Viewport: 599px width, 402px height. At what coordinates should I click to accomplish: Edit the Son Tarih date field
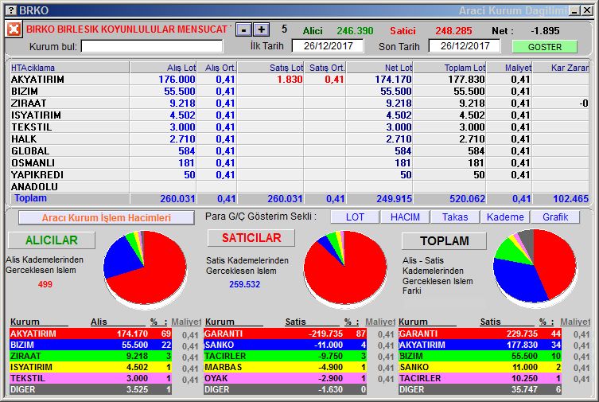click(465, 46)
